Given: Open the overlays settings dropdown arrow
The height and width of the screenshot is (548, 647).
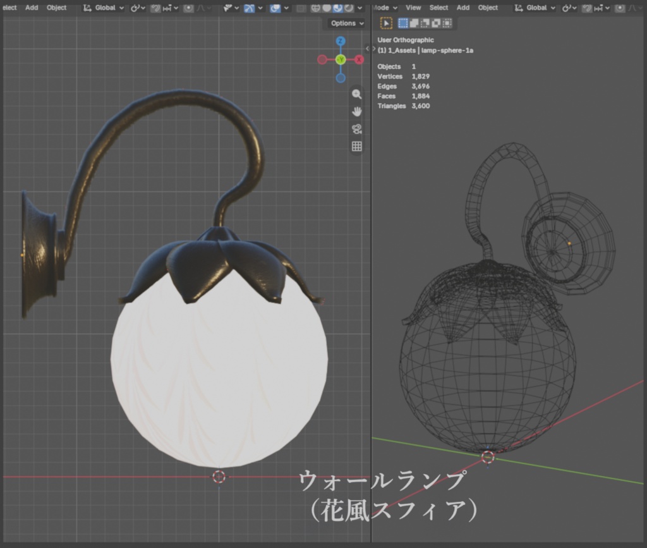Looking at the screenshot, I should coord(286,8).
